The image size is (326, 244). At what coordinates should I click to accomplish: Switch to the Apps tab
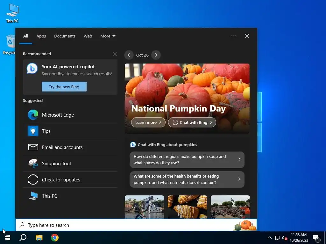click(x=41, y=36)
